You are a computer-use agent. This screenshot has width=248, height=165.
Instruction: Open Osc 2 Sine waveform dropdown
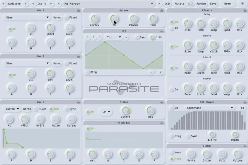pos(26,63)
